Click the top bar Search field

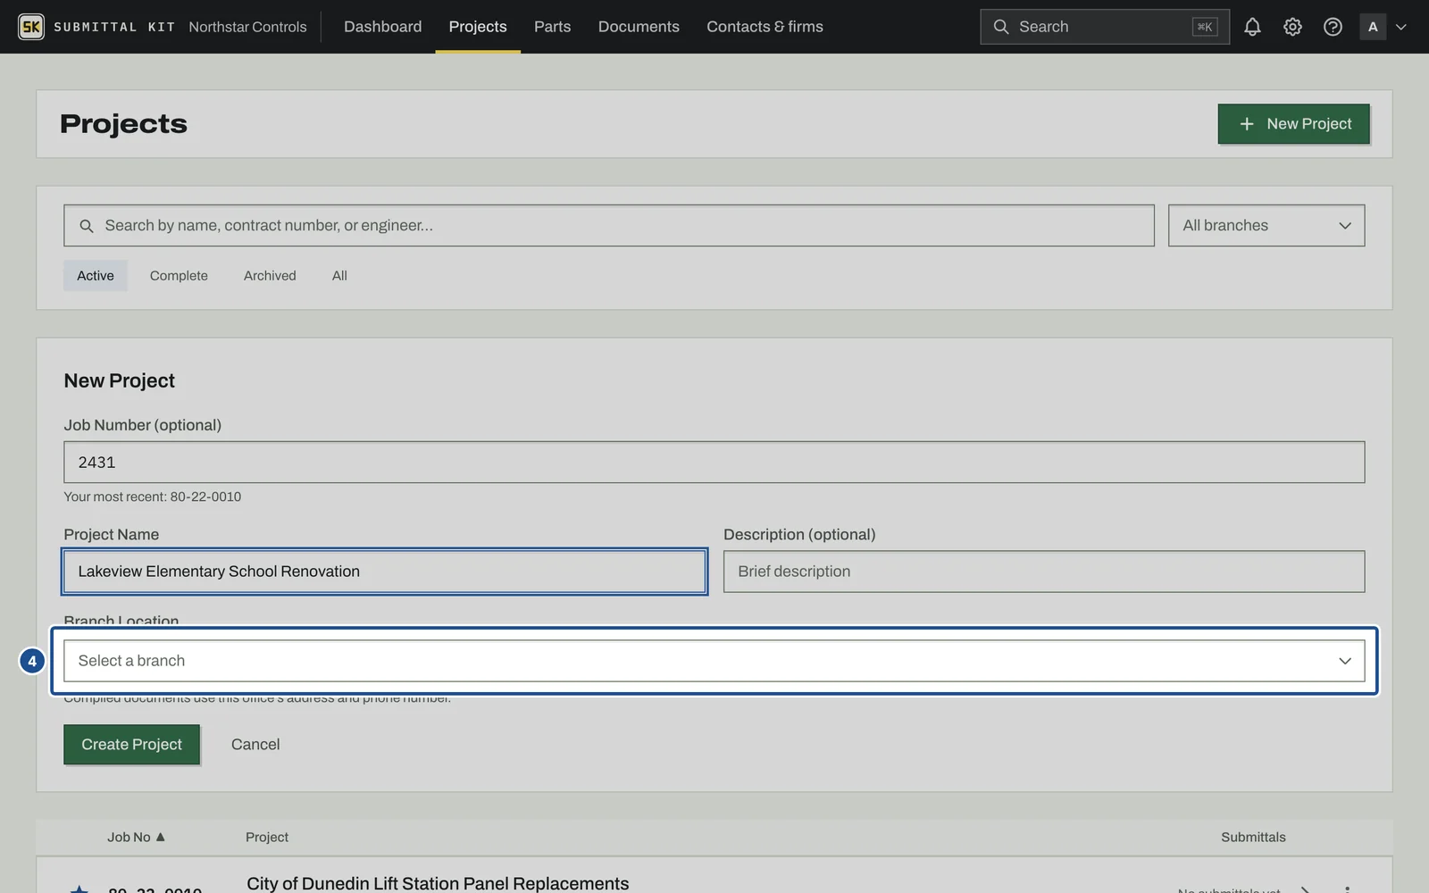[x=1104, y=27]
